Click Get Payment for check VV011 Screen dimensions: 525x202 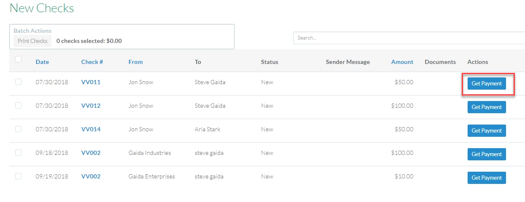pos(487,83)
